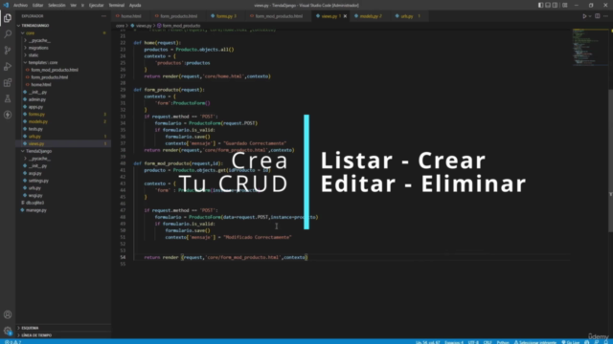Open the Explorer view in activity bar

tap(8, 18)
